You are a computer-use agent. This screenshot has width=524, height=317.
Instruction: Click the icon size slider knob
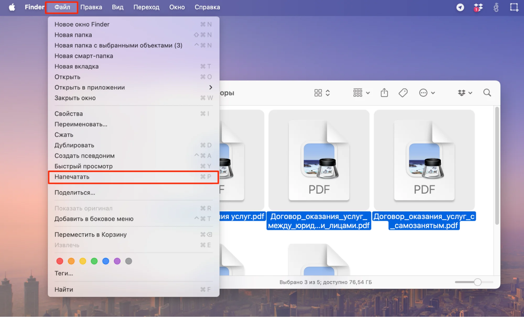click(x=478, y=282)
